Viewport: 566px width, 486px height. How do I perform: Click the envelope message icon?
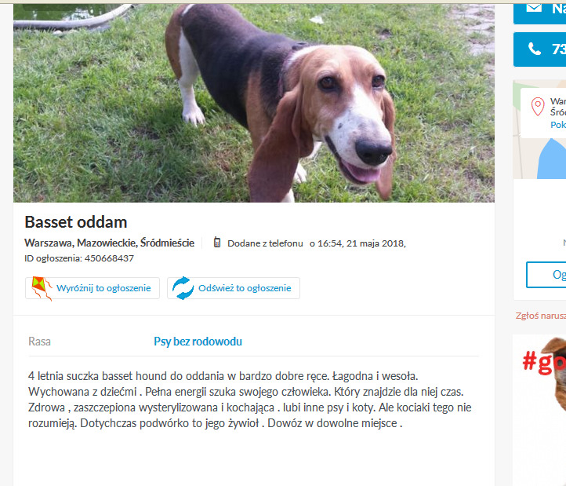pyautogui.click(x=534, y=8)
